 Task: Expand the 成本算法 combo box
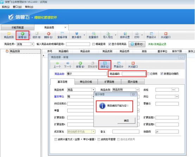[x=94, y=132]
